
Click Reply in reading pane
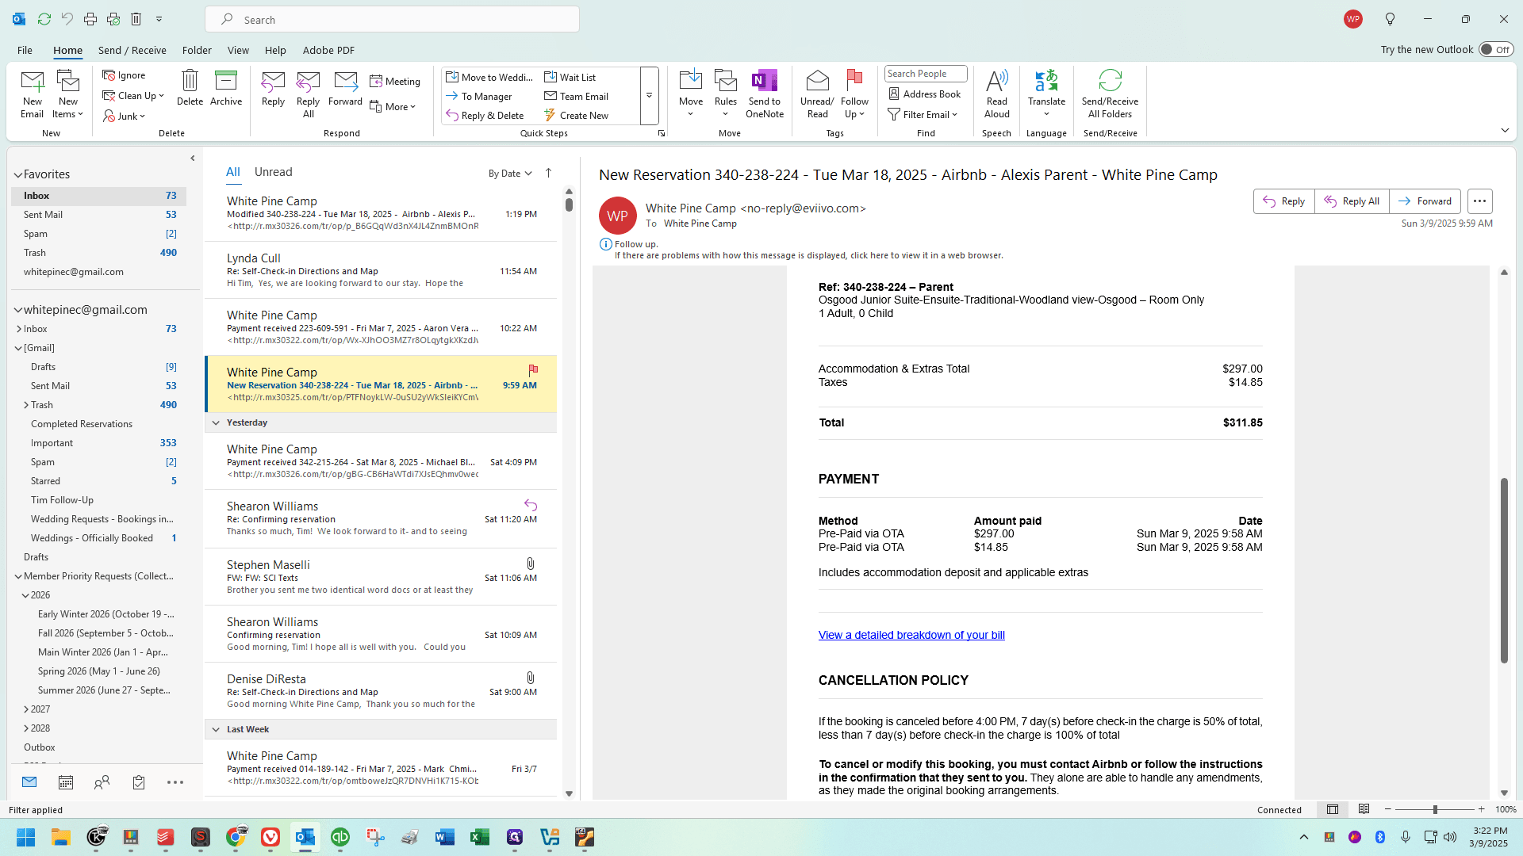[1284, 201]
